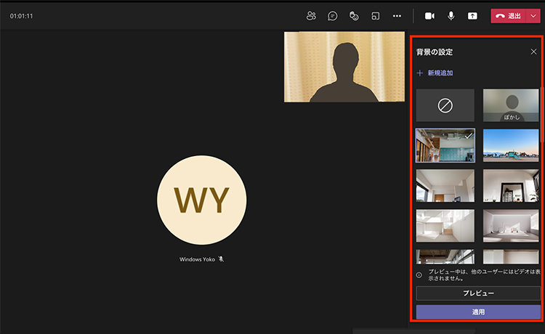Open the rooms icon in toolbar

point(375,15)
